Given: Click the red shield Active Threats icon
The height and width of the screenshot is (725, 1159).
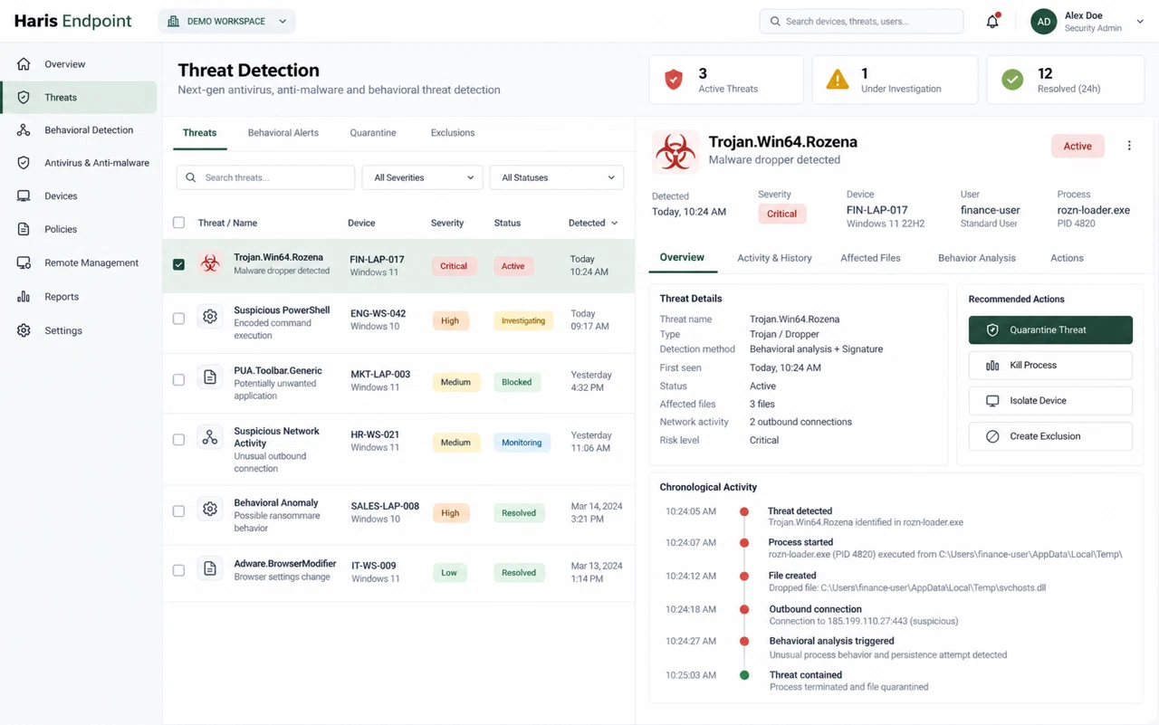Looking at the screenshot, I should pyautogui.click(x=674, y=80).
